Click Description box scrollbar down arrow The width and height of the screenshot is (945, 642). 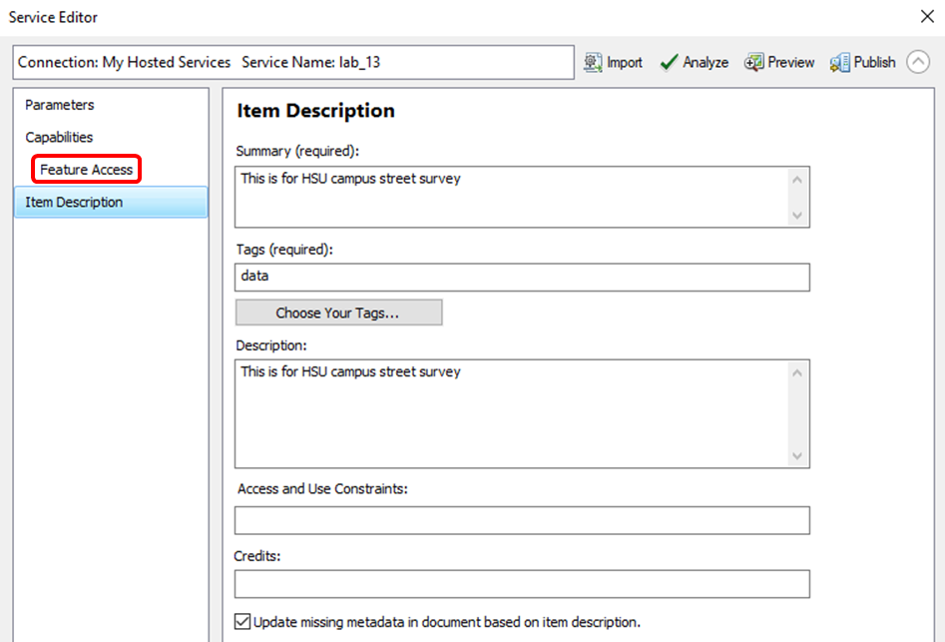[x=796, y=455]
